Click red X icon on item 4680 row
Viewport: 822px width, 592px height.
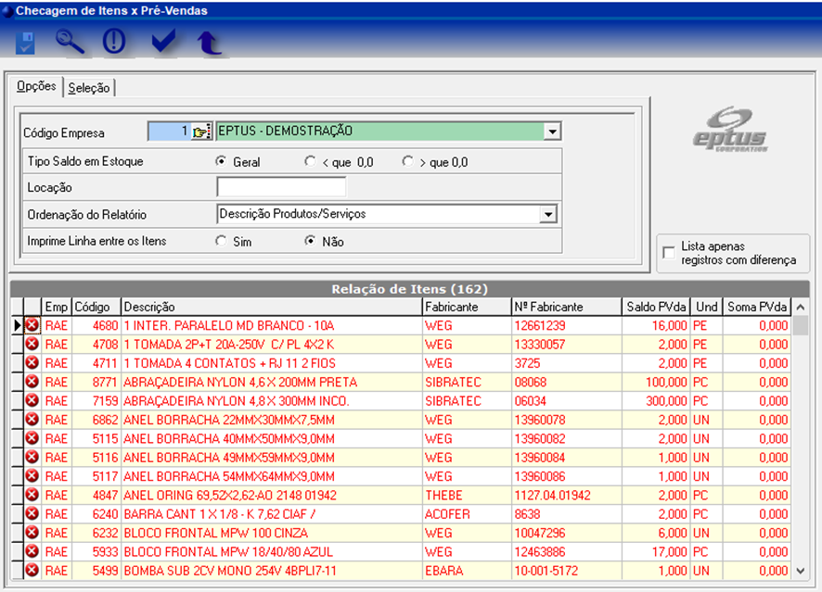click(32, 325)
